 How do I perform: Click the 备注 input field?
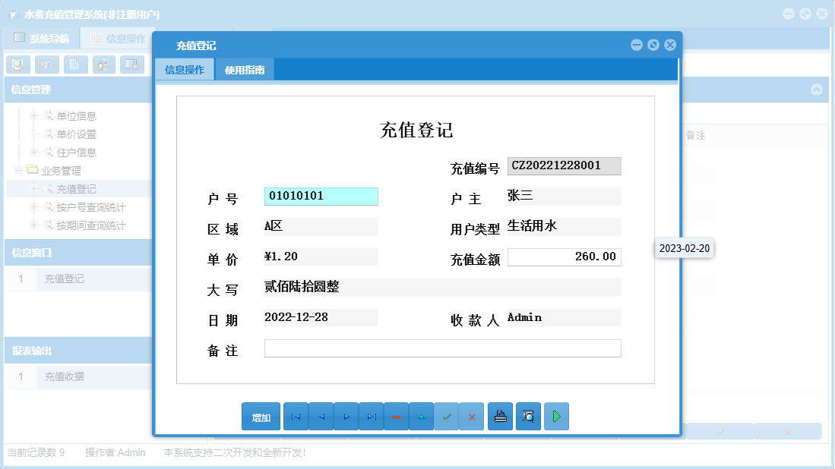pyautogui.click(x=442, y=348)
